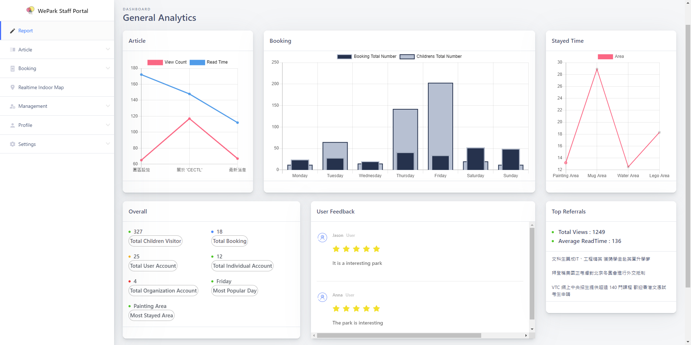Click the Booking document icon in sidebar
The height and width of the screenshot is (345, 691).
click(x=13, y=69)
